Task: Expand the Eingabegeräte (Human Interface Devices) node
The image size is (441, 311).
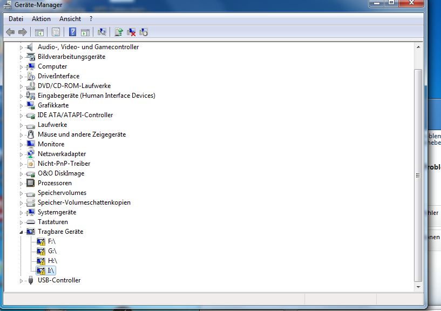Action: (x=21, y=96)
